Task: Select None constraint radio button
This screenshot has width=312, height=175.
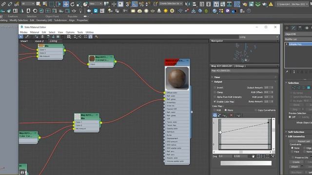Action: coord(292,148)
